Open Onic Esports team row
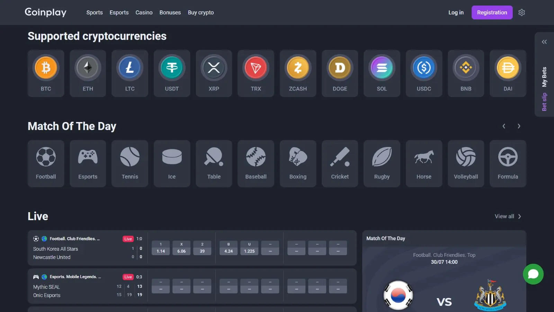The image size is (554, 312). [47, 295]
